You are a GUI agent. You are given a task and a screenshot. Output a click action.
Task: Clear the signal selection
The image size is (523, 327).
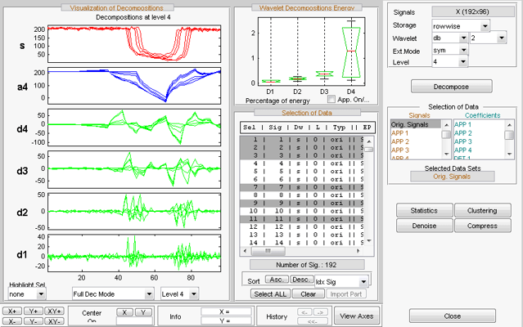click(308, 294)
